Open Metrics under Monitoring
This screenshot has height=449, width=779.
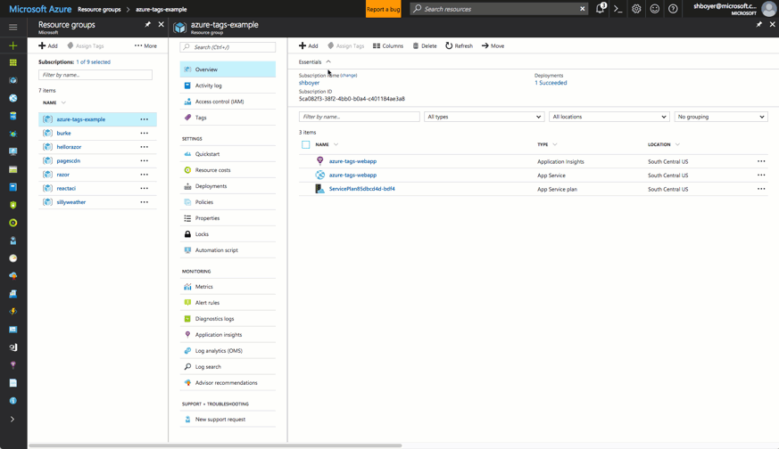228,287
